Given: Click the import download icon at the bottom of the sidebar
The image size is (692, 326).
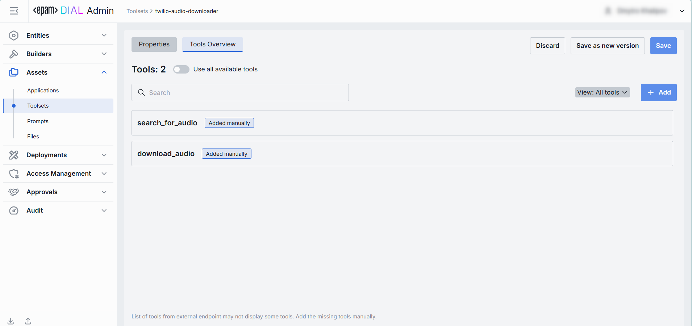Looking at the screenshot, I should pyautogui.click(x=11, y=321).
